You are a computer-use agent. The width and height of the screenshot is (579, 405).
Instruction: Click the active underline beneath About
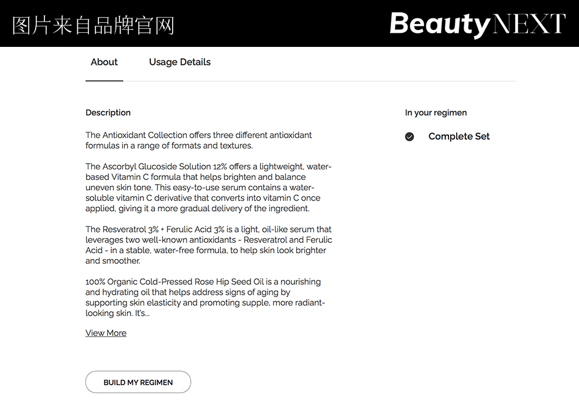tap(104, 80)
